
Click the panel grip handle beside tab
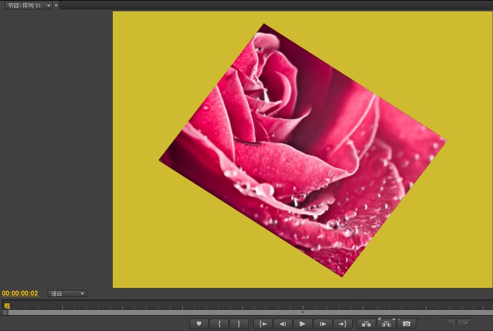tap(2, 5)
